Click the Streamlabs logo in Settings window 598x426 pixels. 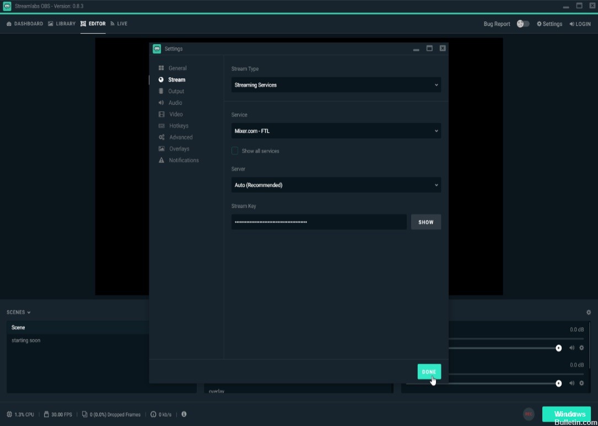[157, 48]
